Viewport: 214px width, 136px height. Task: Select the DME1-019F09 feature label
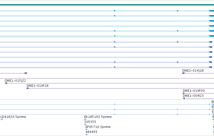(194, 91)
